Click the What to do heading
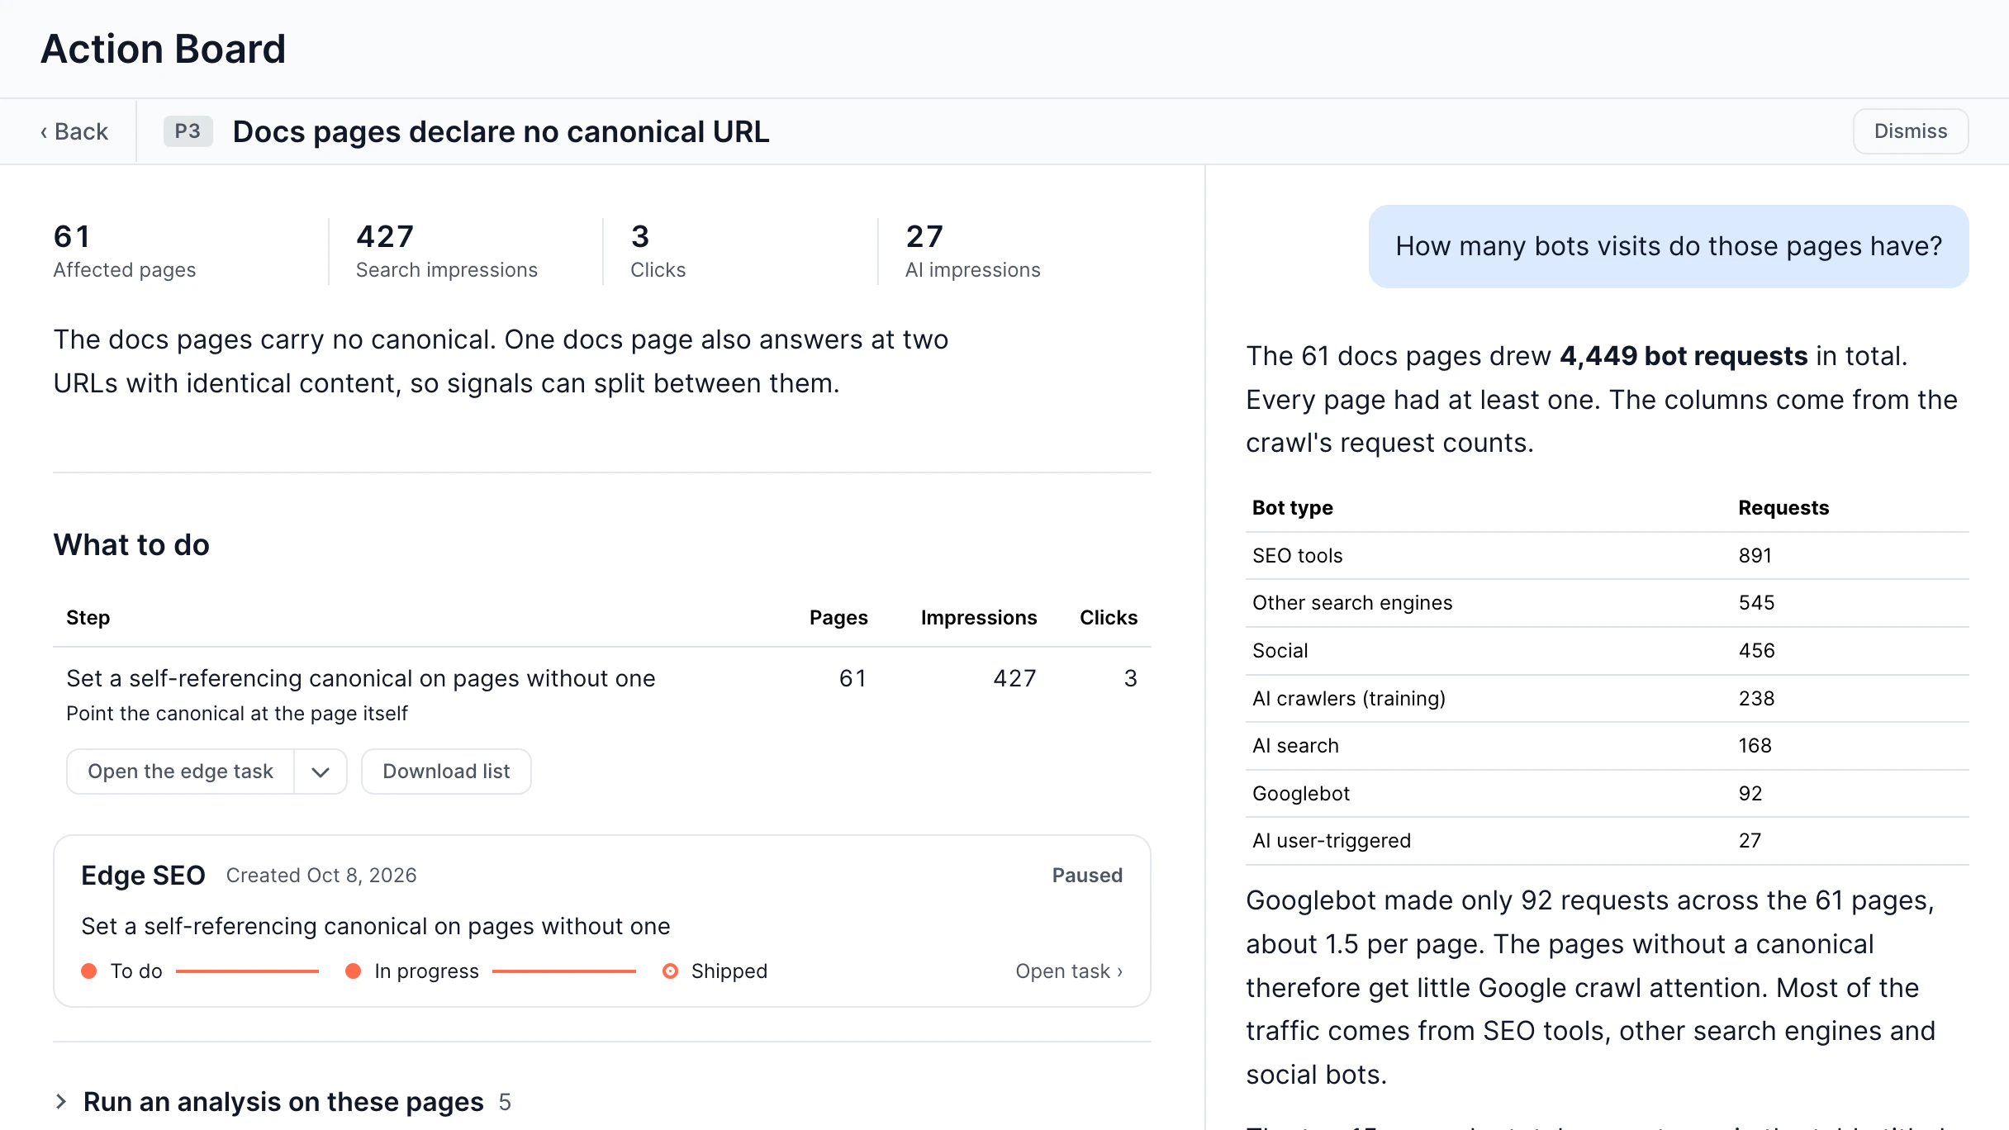This screenshot has width=2009, height=1130. point(131,545)
